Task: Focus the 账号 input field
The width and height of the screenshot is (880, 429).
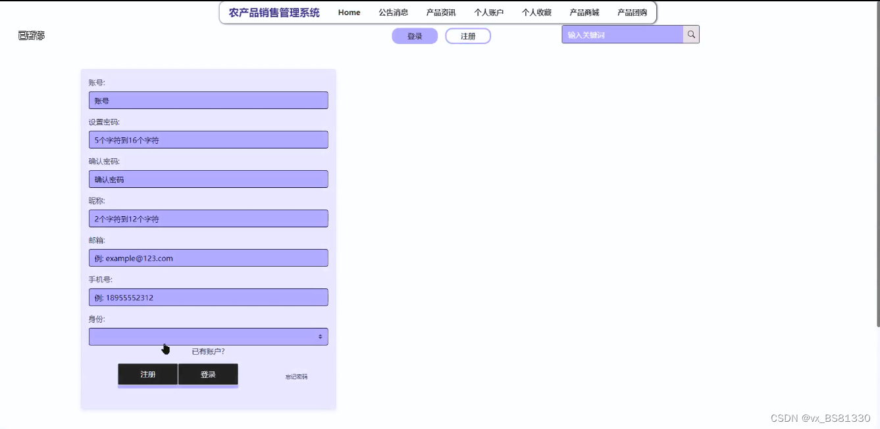Action: pos(208,101)
